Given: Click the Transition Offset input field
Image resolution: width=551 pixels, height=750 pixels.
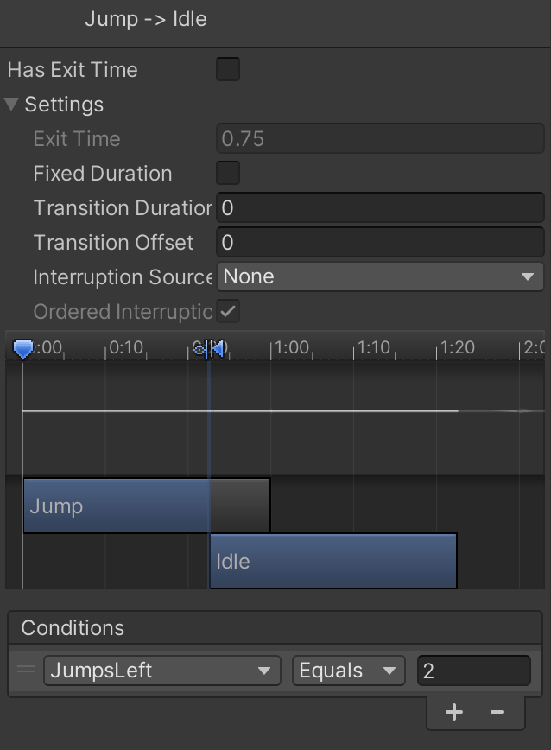Looking at the screenshot, I should pyautogui.click(x=380, y=242).
